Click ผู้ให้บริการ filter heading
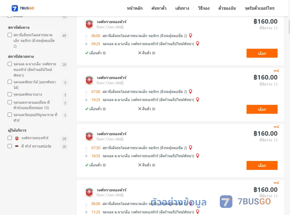This screenshot has width=290, height=215. (17, 130)
